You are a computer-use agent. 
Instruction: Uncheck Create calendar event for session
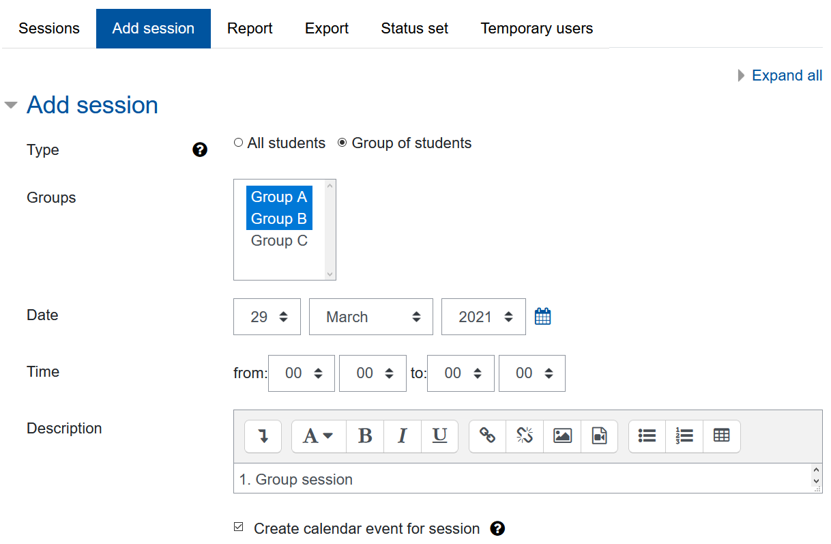point(238,527)
